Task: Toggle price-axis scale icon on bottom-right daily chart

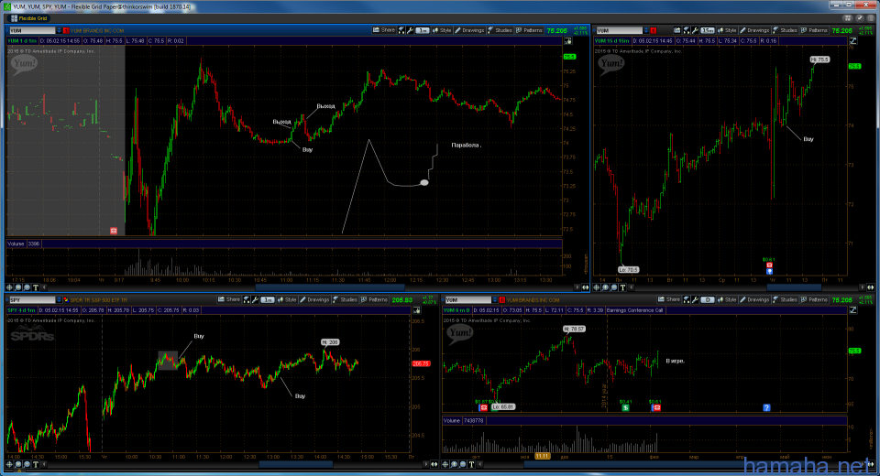Action: click(x=853, y=310)
